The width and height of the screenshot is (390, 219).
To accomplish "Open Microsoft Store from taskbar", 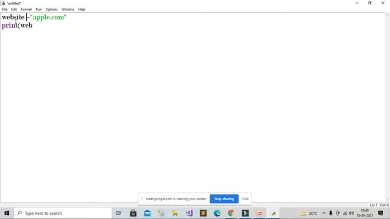I will point(133,213).
